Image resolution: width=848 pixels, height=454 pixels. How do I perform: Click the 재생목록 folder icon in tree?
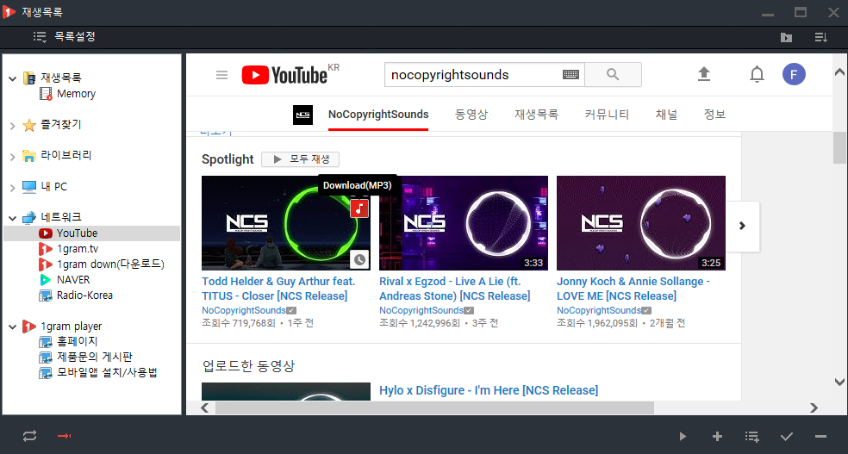(29, 78)
